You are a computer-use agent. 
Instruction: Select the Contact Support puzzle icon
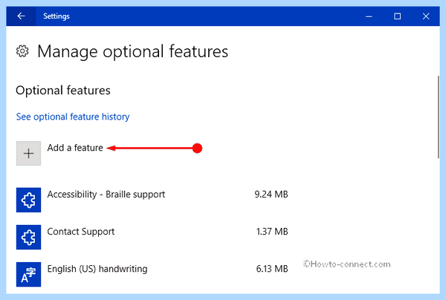[28, 237]
